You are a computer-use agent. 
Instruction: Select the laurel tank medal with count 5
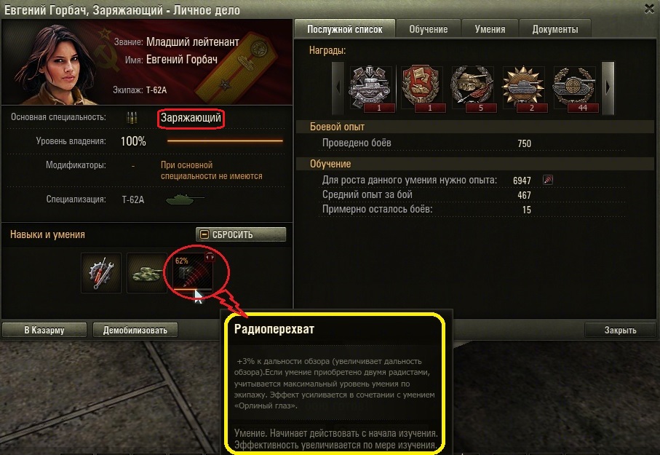(472, 89)
